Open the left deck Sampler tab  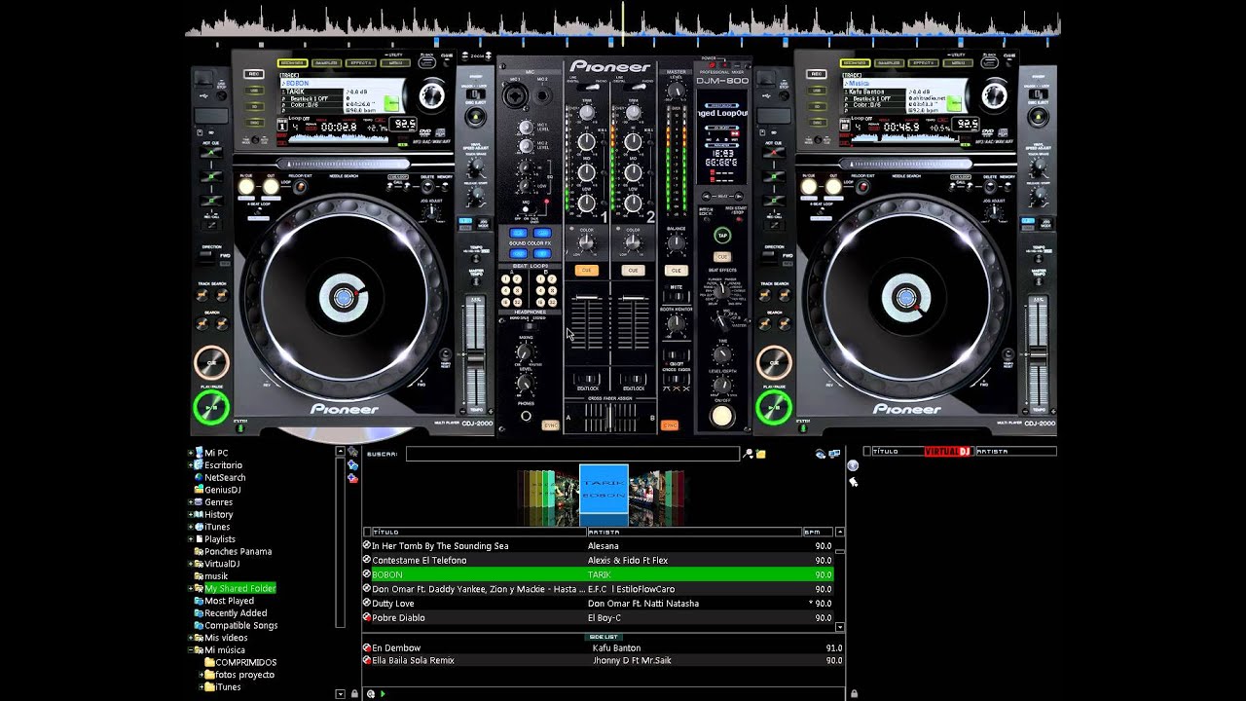click(x=328, y=62)
